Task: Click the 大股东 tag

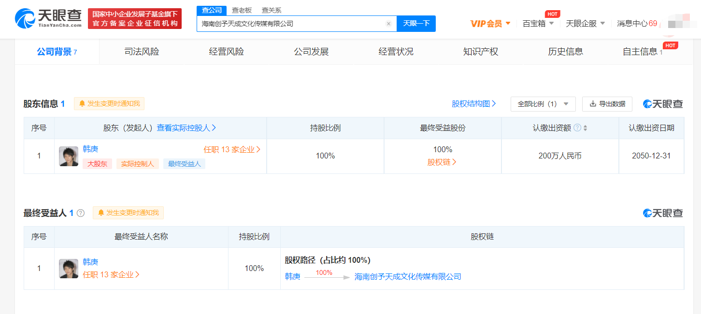Action: 97,164
